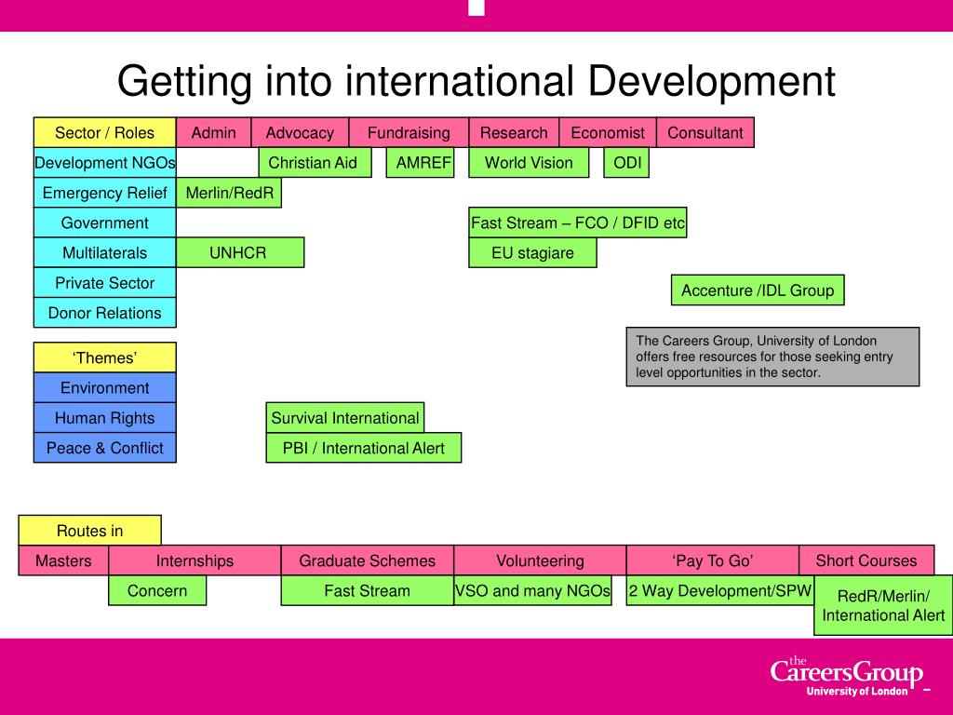Click 'Fast Stream – FCO / DFID etc' box
The width and height of the screenshot is (953, 715).
578,223
